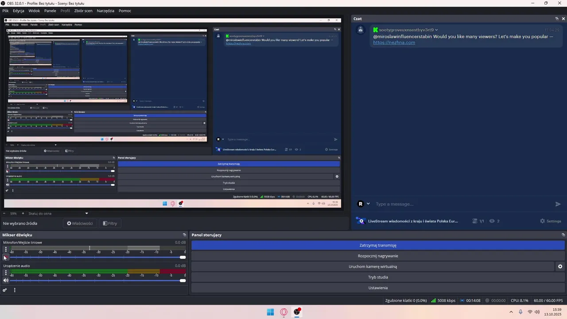567x319 pixels.
Task: Open the Profil menu
Action: point(65,11)
